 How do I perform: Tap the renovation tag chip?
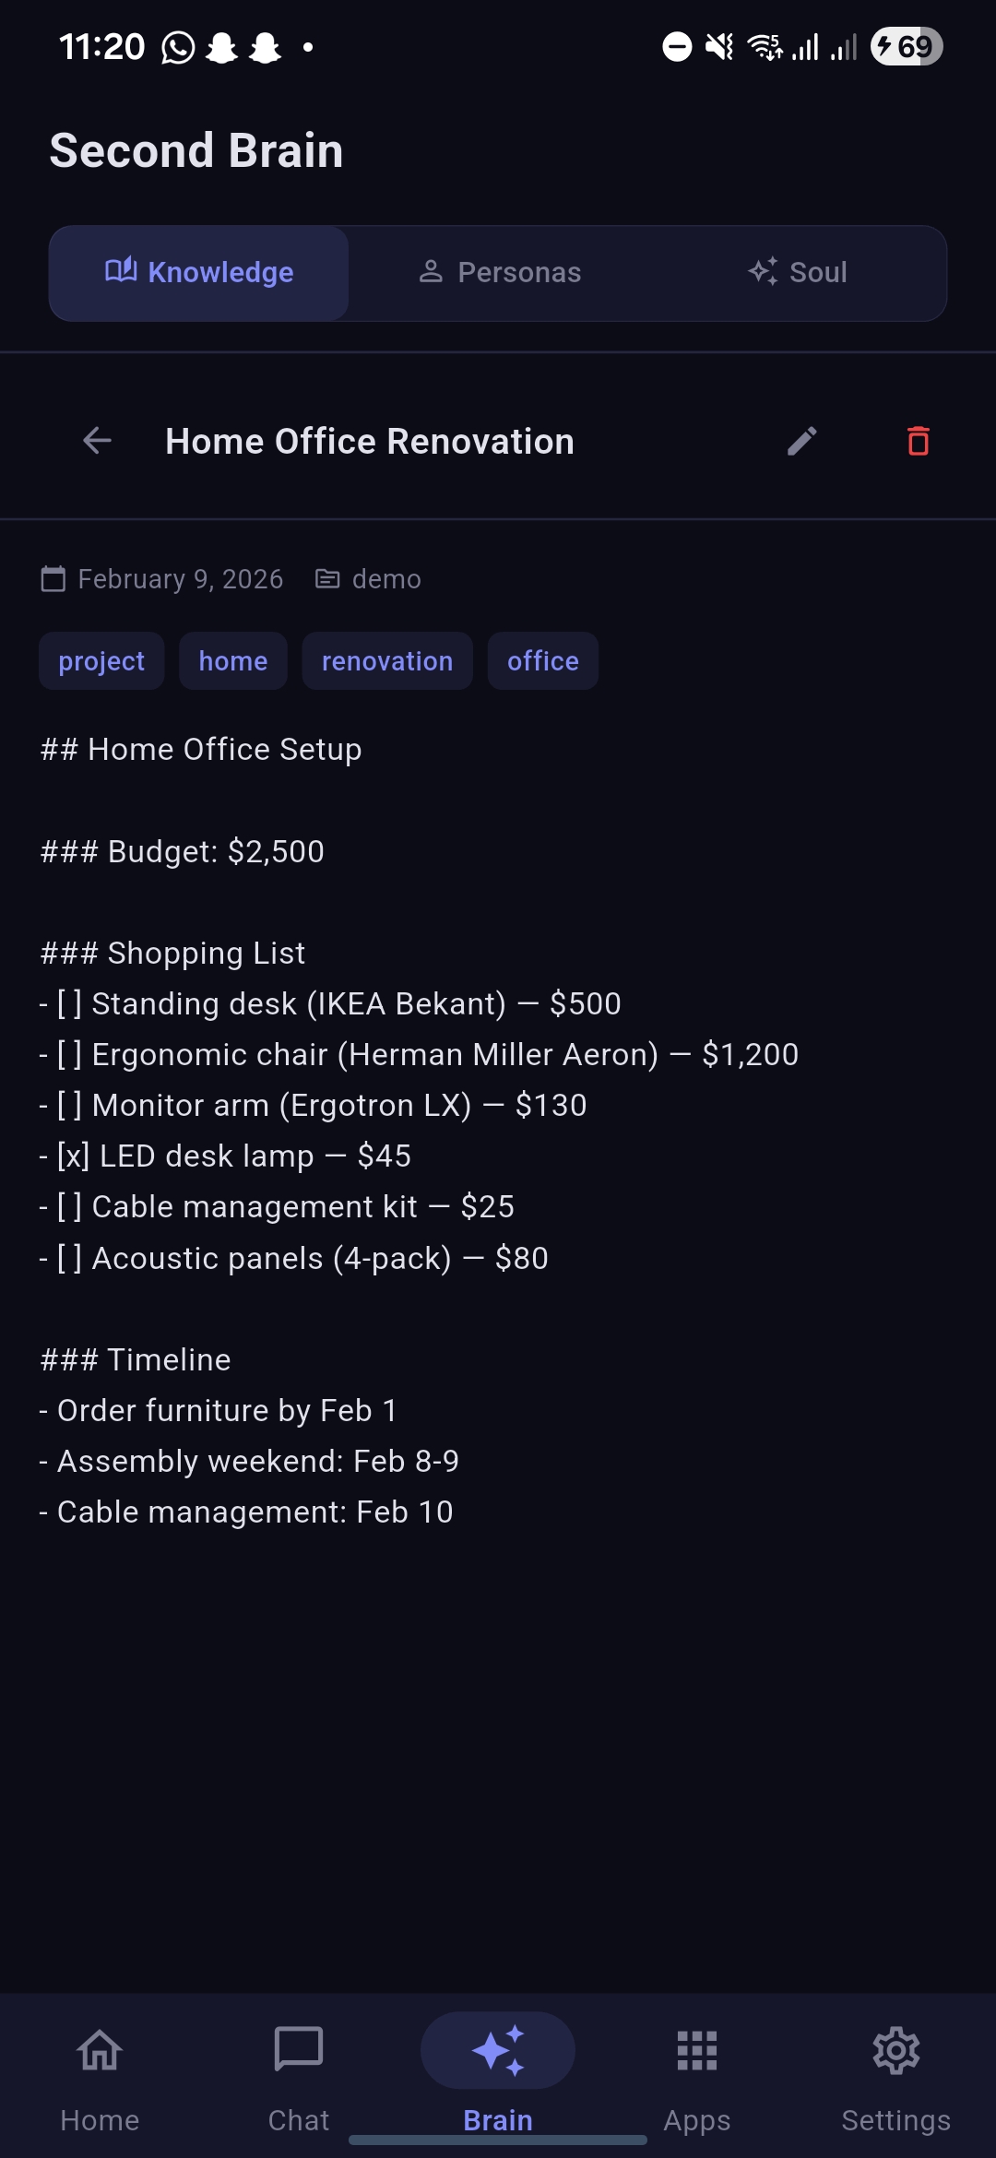click(387, 661)
